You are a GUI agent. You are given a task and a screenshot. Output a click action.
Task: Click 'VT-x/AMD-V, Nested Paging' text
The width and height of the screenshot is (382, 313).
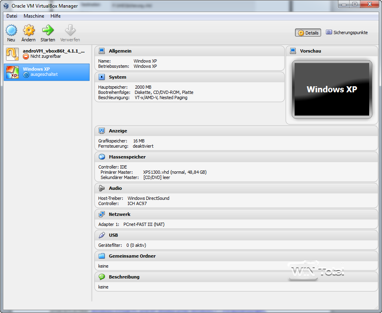click(161, 98)
